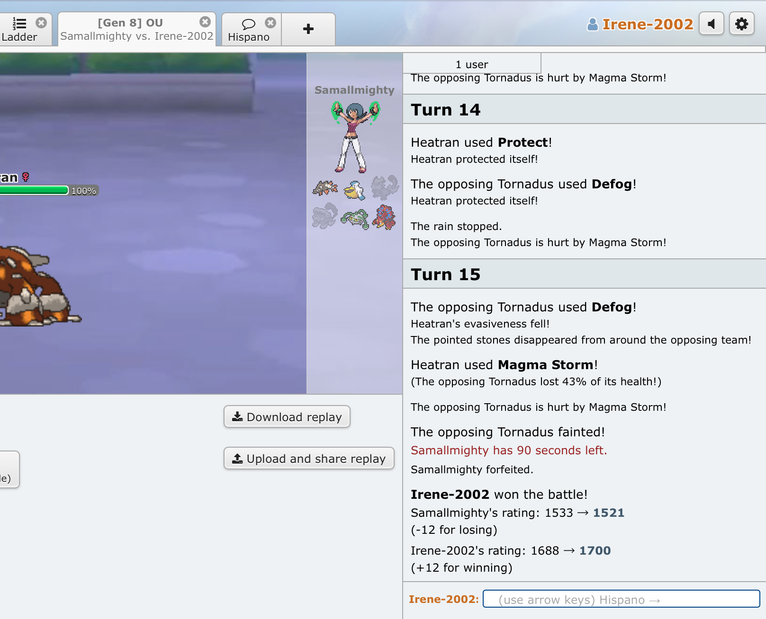Click Heatran's green HP bar
The width and height of the screenshot is (766, 619).
[34, 190]
